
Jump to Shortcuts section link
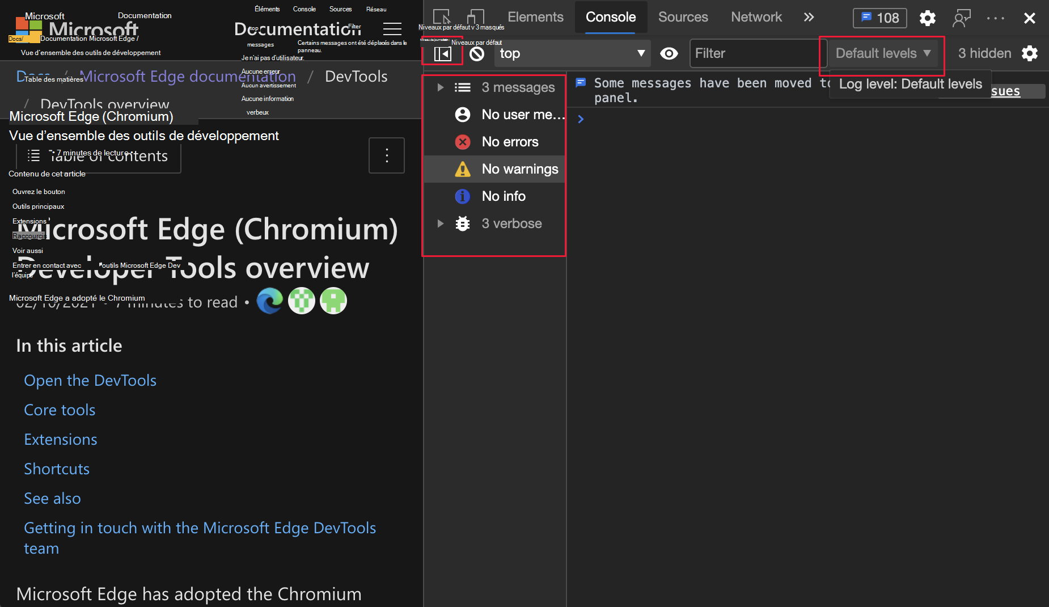pos(57,469)
